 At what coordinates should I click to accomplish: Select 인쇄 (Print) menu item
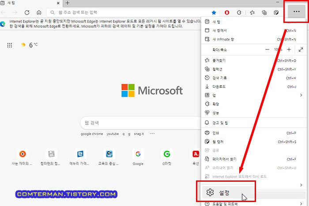254,133
